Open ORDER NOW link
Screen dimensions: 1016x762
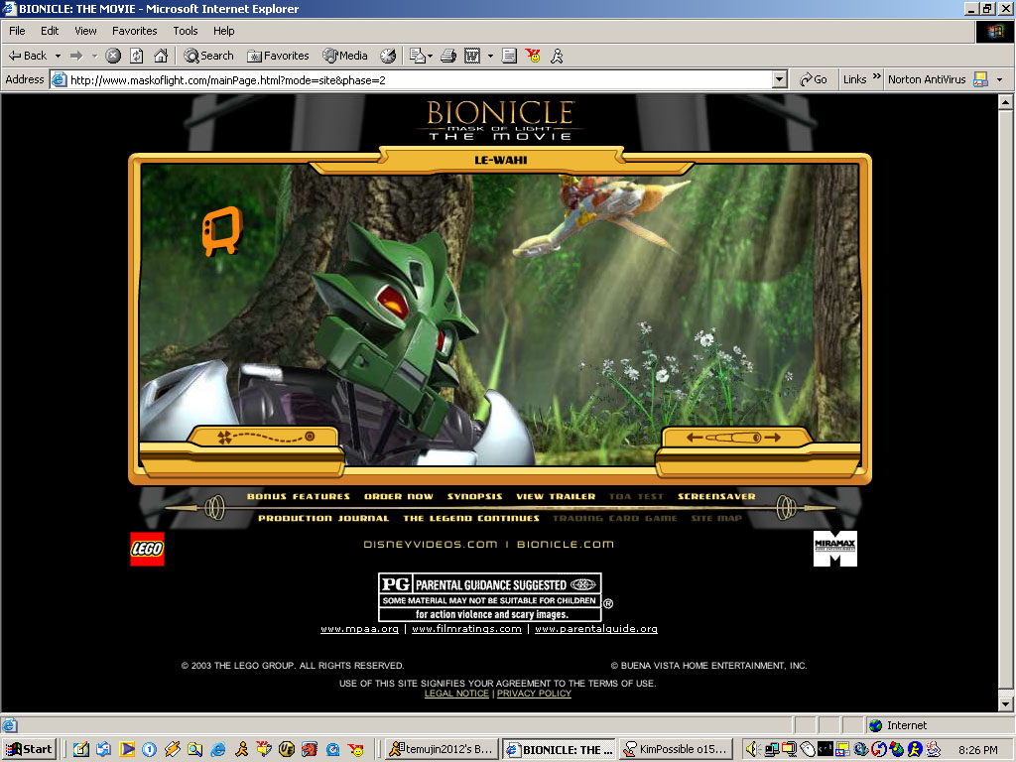(399, 496)
